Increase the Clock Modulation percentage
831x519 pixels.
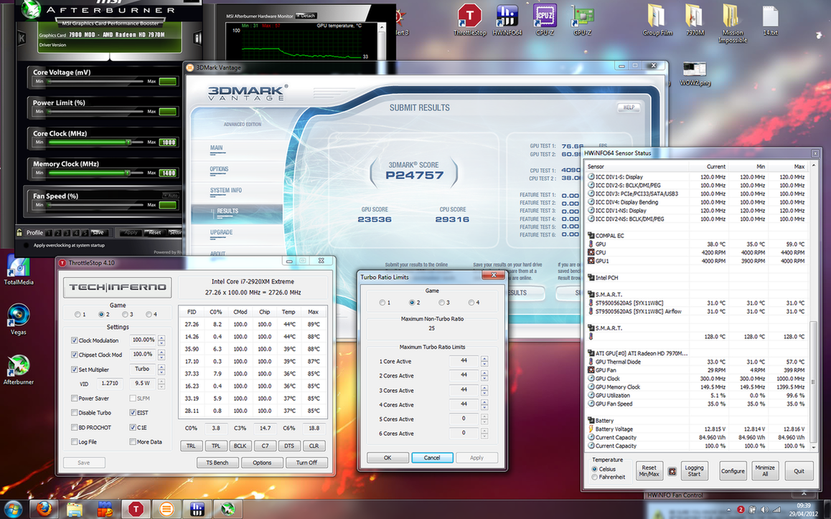pos(161,338)
